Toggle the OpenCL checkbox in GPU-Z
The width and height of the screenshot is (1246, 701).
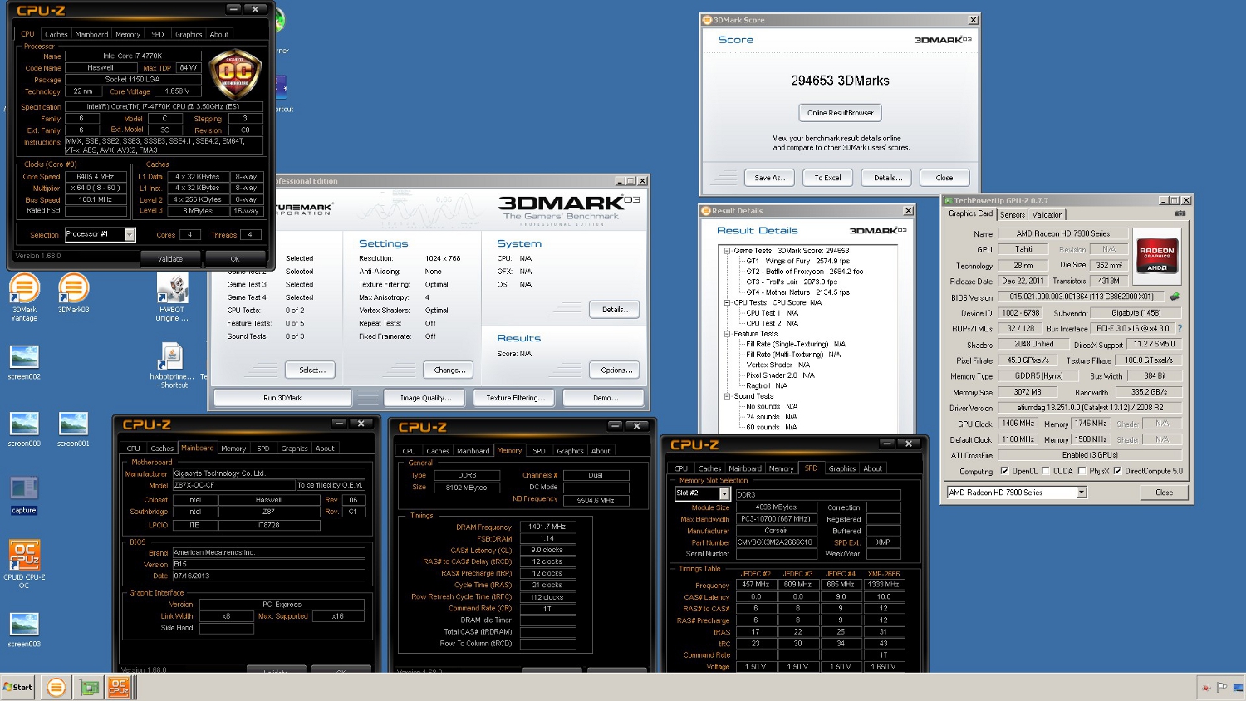1004,471
